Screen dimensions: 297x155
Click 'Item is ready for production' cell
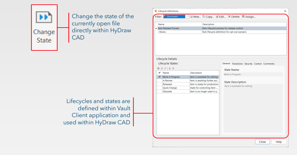click(x=204, y=84)
